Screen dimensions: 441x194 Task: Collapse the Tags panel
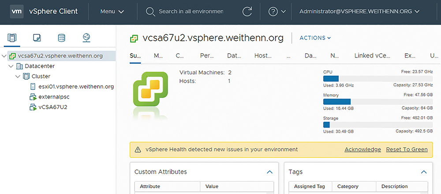coord(423,172)
